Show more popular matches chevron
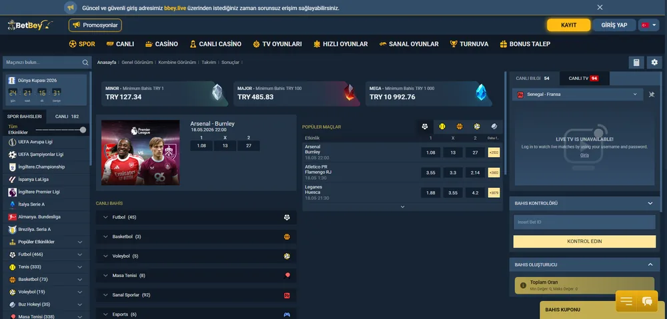The height and width of the screenshot is (319, 667). [402, 207]
